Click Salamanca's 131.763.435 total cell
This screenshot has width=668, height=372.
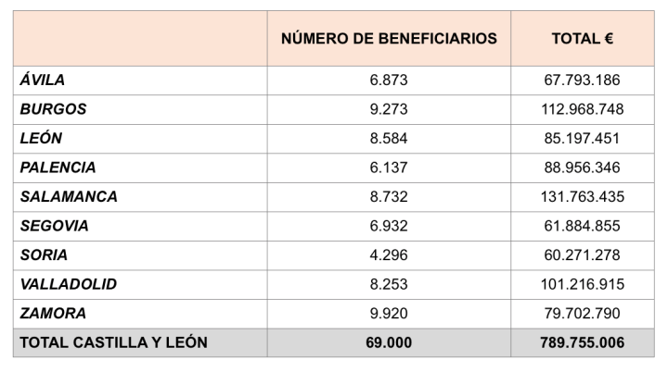pos(582,197)
